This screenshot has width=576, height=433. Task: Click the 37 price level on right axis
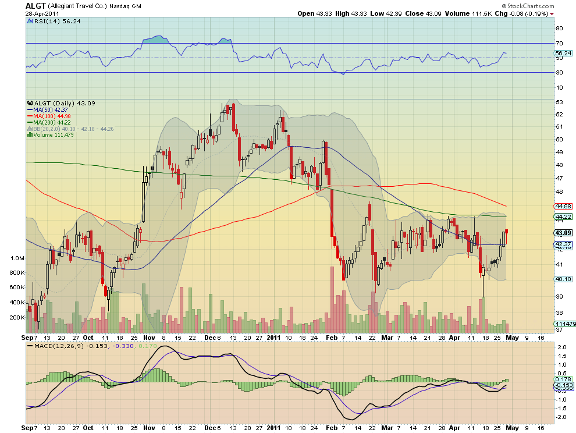pyautogui.click(x=559, y=330)
